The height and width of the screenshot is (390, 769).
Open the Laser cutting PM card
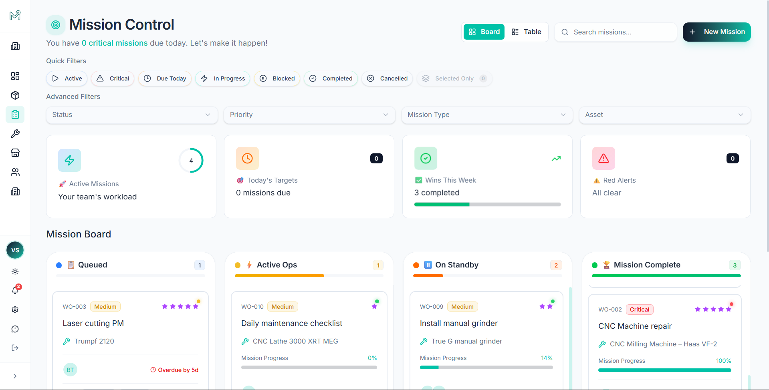click(x=131, y=340)
